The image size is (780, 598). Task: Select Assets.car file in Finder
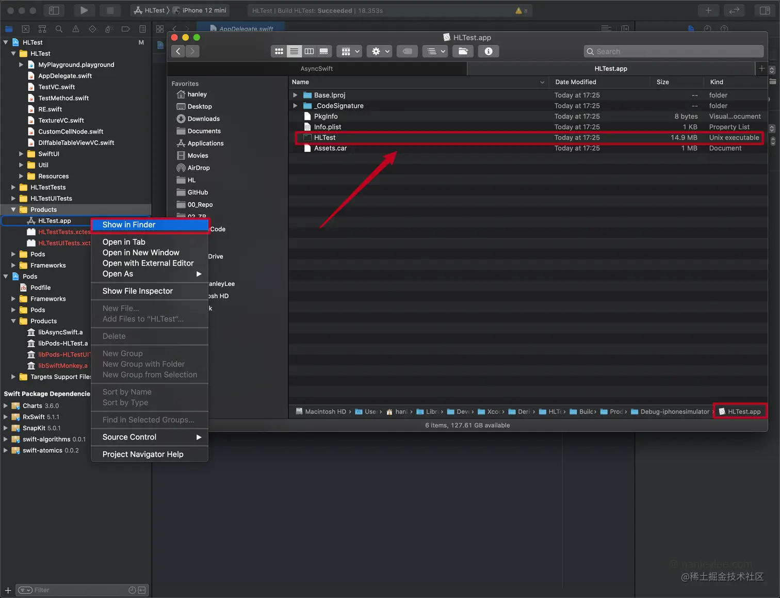point(529,148)
